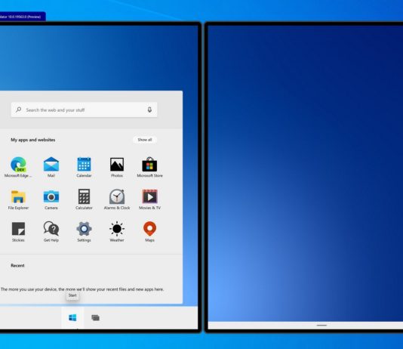Launch the Weather app
The width and height of the screenshot is (403, 349).
tap(117, 232)
